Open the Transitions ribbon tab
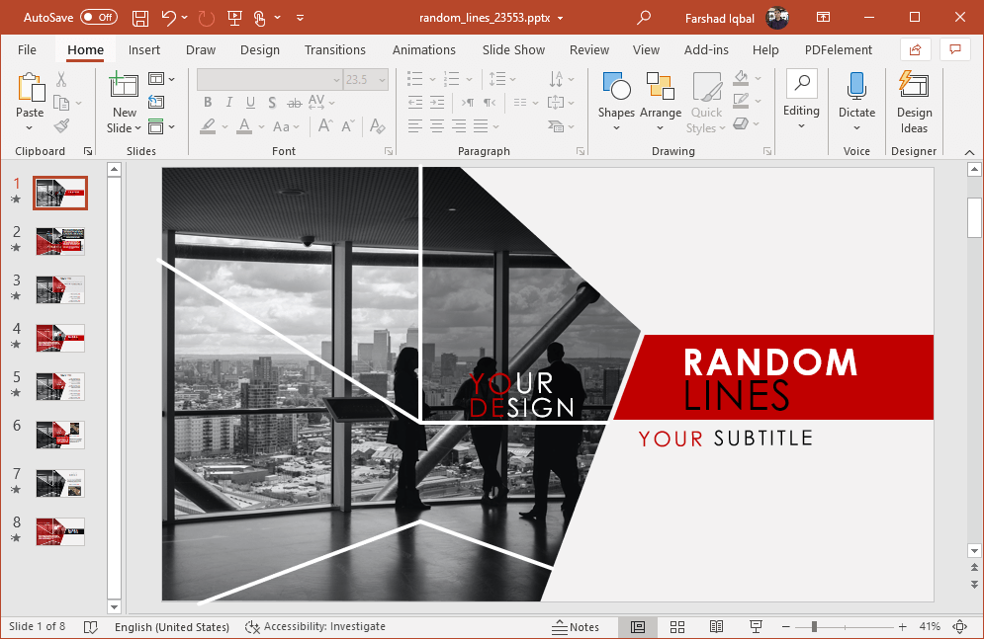The width and height of the screenshot is (984, 639). click(x=334, y=50)
